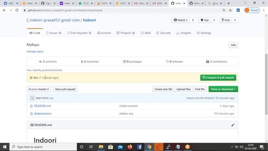The width and height of the screenshot is (268, 151).
Task: Open the browser zoom magnifier icon
Action: tap(224, 10)
